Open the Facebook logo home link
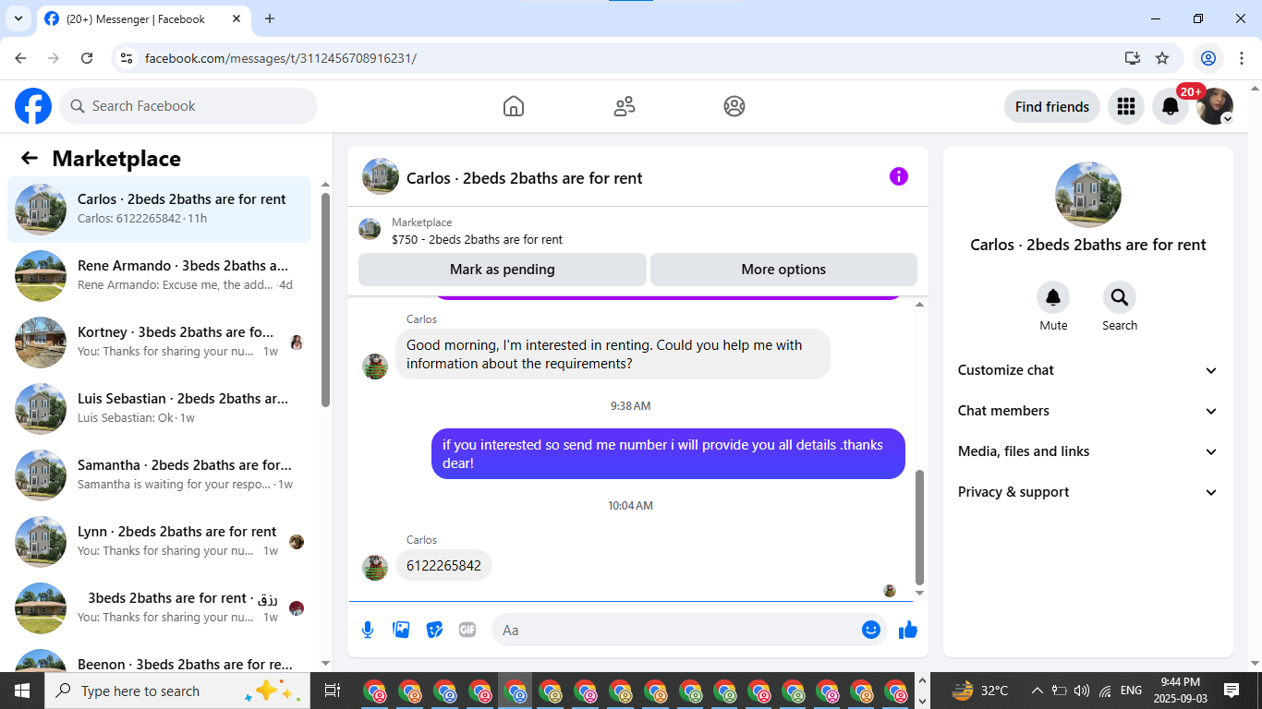 point(33,106)
